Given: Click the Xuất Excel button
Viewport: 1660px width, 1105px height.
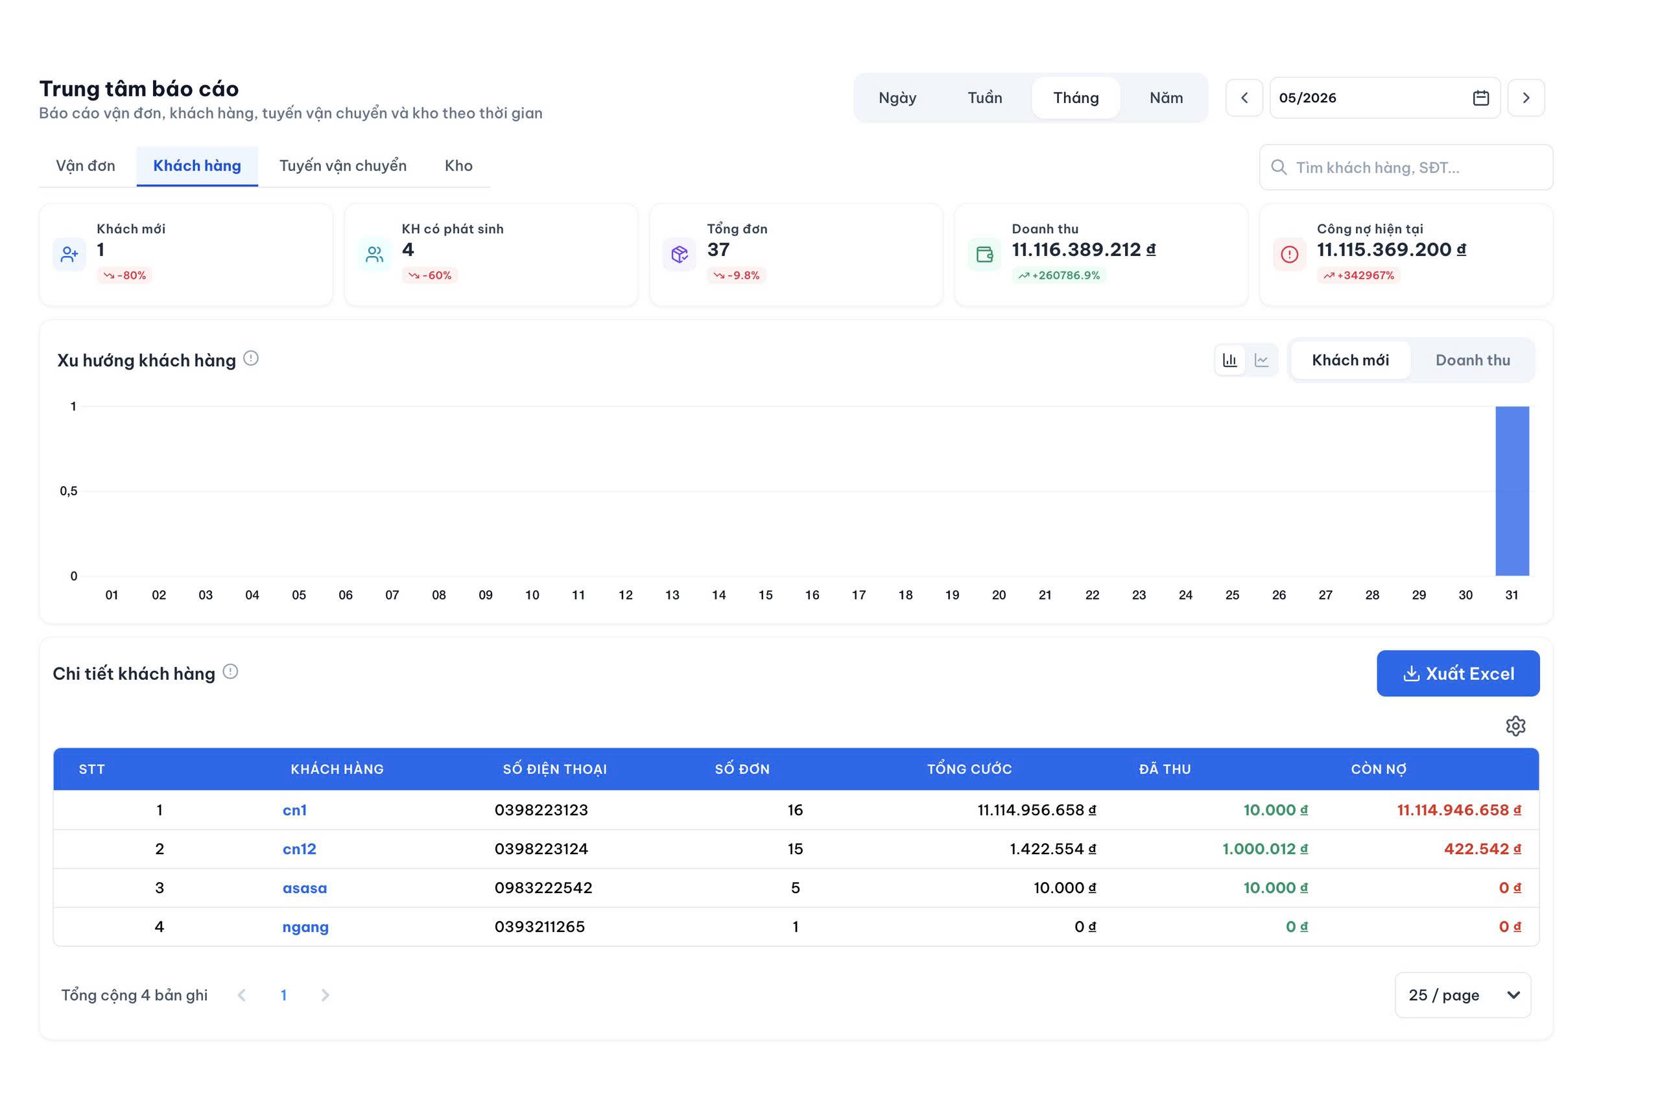Looking at the screenshot, I should coord(1458,674).
